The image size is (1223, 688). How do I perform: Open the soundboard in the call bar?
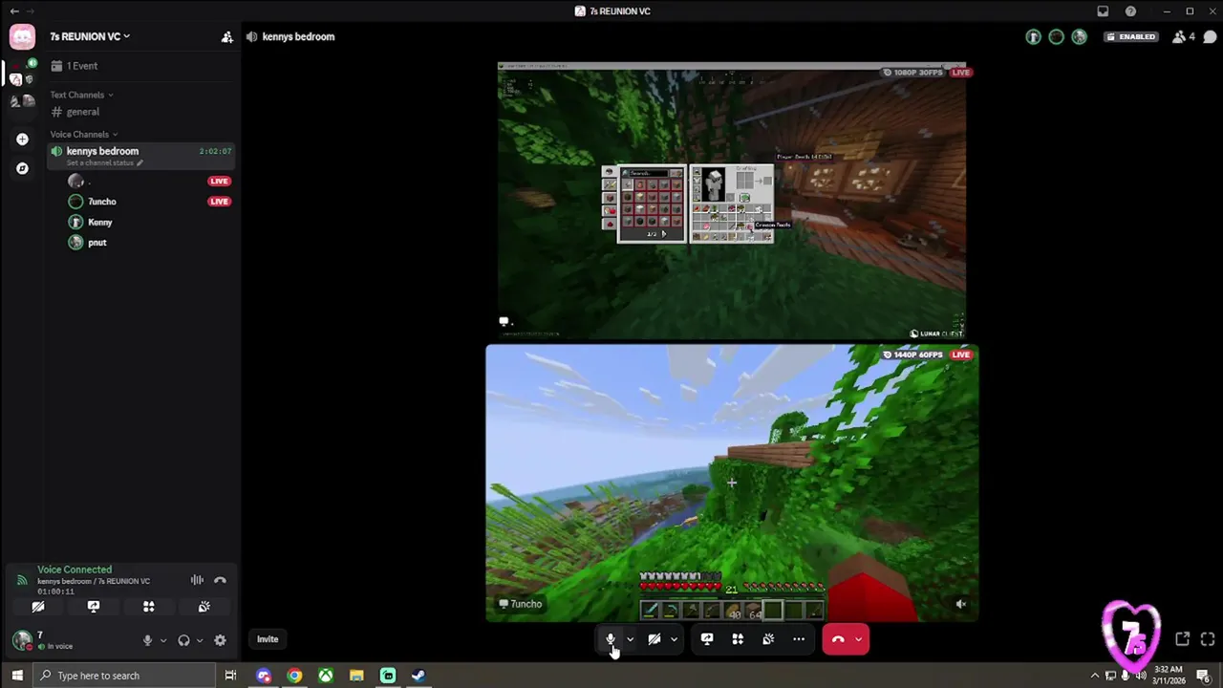[x=768, y=639]
